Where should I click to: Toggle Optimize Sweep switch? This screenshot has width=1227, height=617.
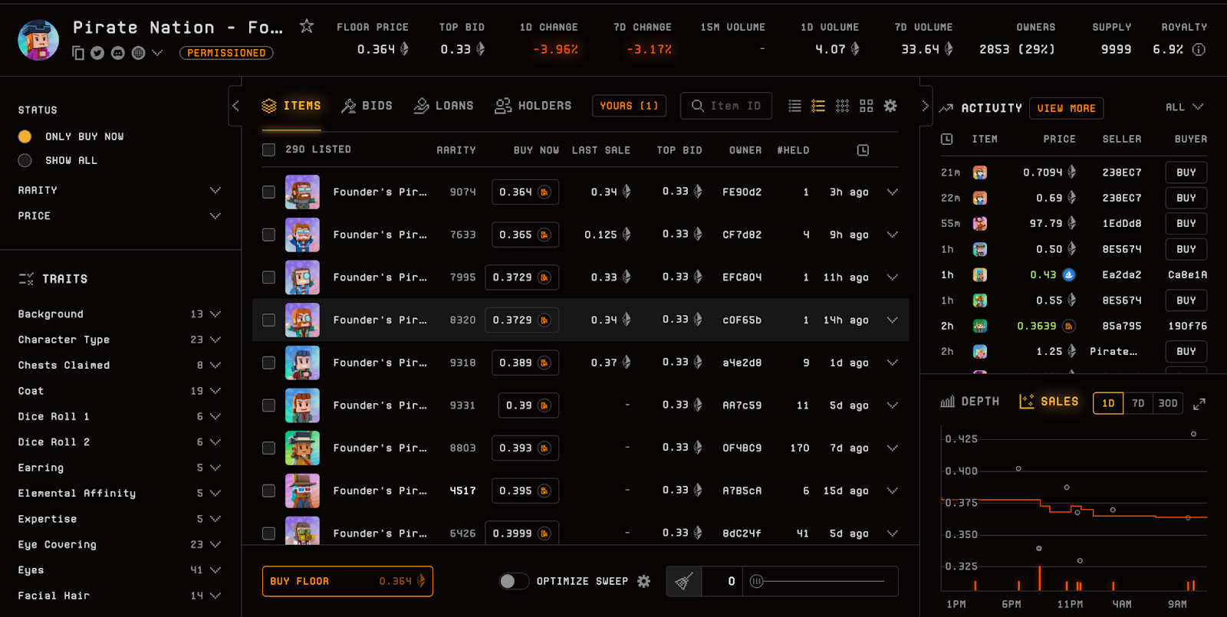[x=514, y=581]
